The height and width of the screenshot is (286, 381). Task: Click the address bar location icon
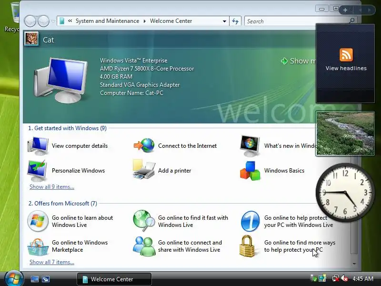click(62, 21)
